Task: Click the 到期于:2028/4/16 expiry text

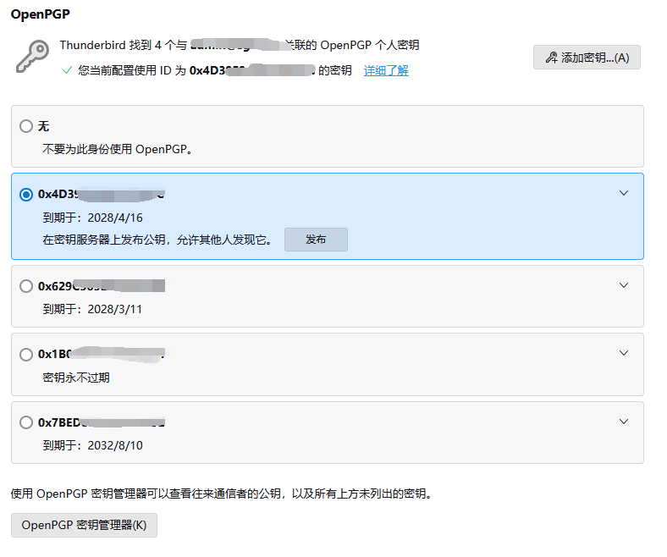Action: tap(93, 218)
